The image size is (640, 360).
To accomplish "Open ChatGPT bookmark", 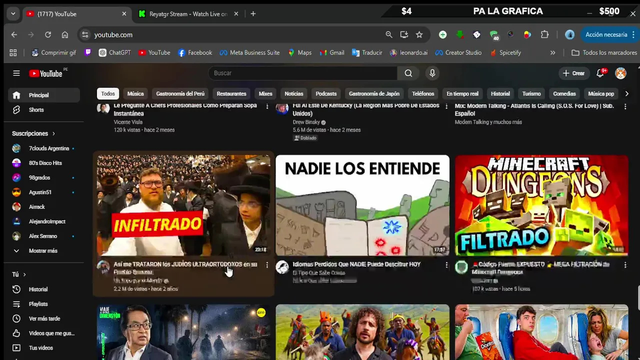I will click(114, 52).
